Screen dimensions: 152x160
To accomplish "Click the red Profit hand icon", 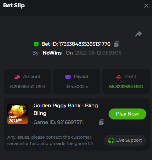I will 119,76.
